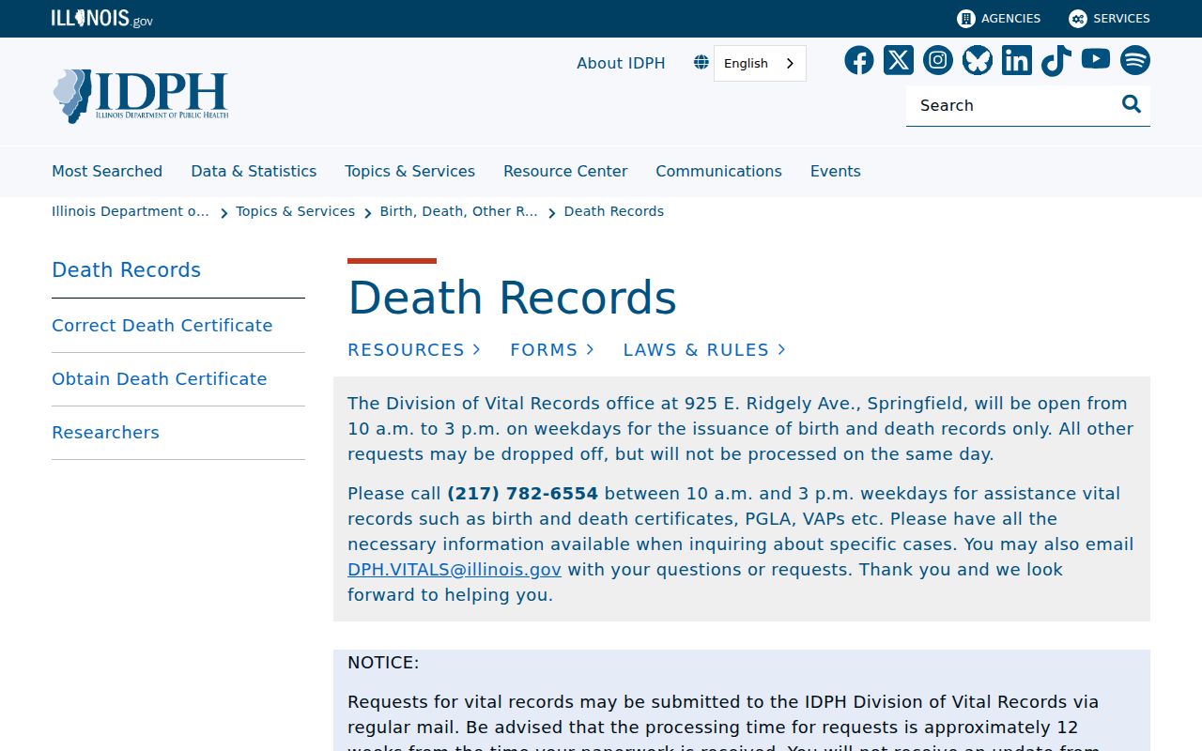Image resolution: width=1202 pixels, height=751 pixels.
Task: Expand the LAWS & RULES section link
Action: point(704,349)
